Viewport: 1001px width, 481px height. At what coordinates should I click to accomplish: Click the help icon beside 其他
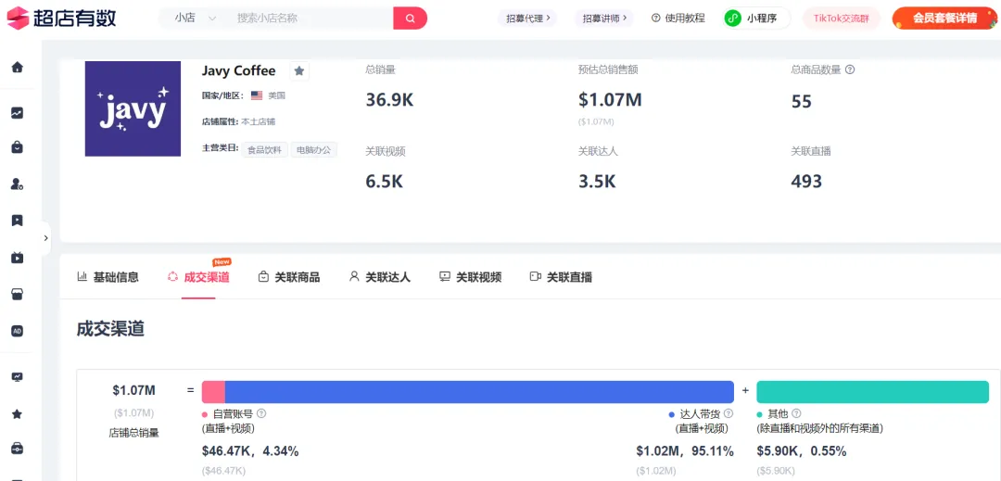click(796, 413)
